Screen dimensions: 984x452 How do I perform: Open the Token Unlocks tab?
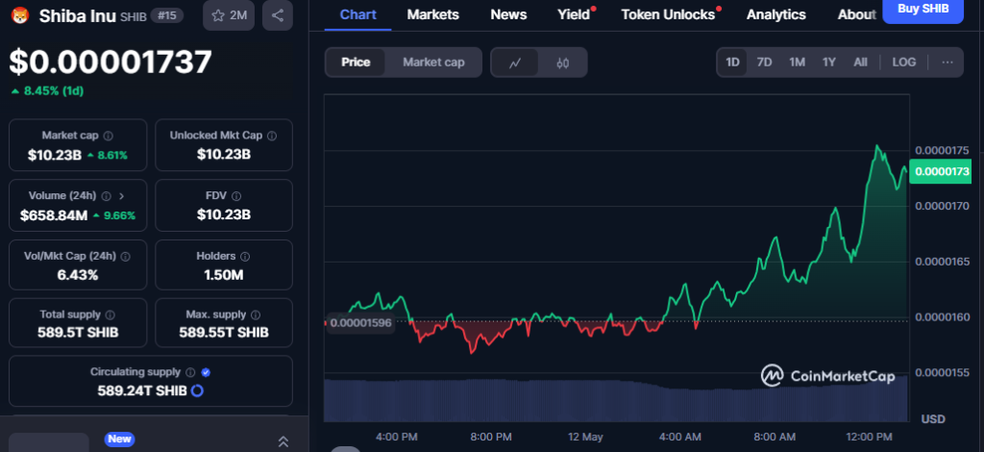[668, 14]
